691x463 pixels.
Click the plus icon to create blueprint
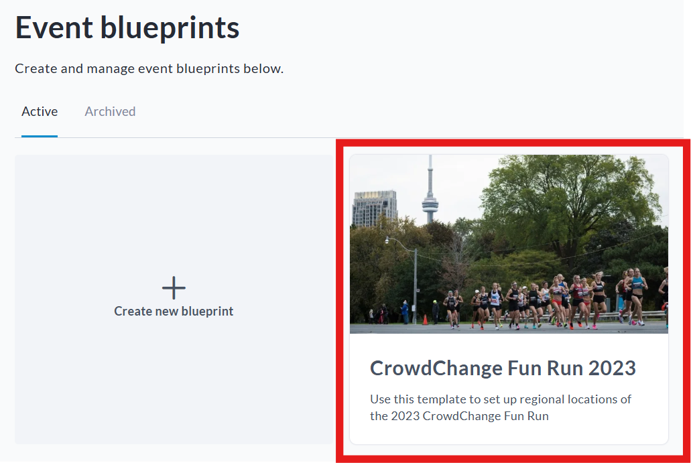pyautogui.click(x=174, y=288)
